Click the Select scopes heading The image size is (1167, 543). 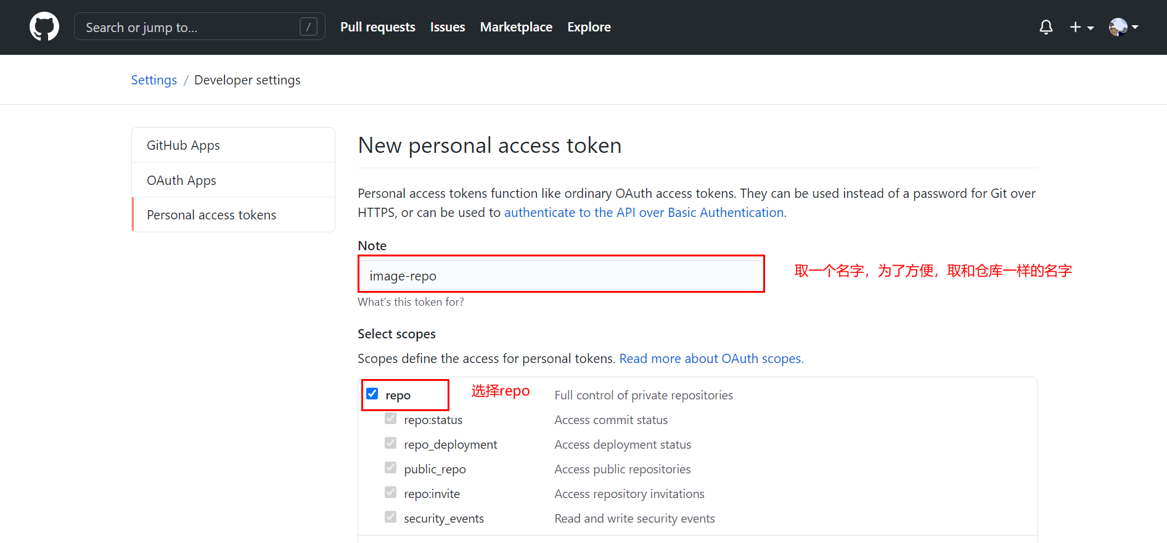click(396, 334)
